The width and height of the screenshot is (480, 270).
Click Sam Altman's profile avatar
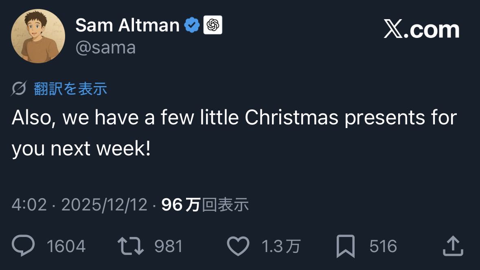coord(38,36)
